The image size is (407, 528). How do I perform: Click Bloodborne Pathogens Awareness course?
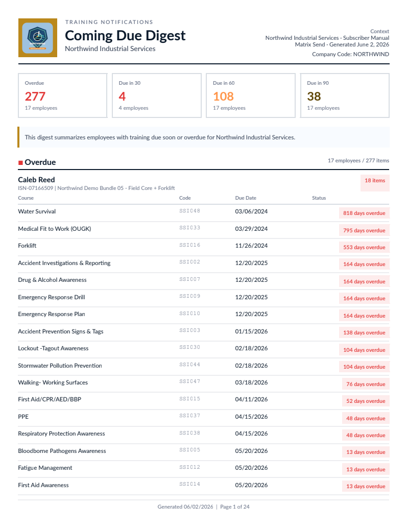click(x=62, y=451)
